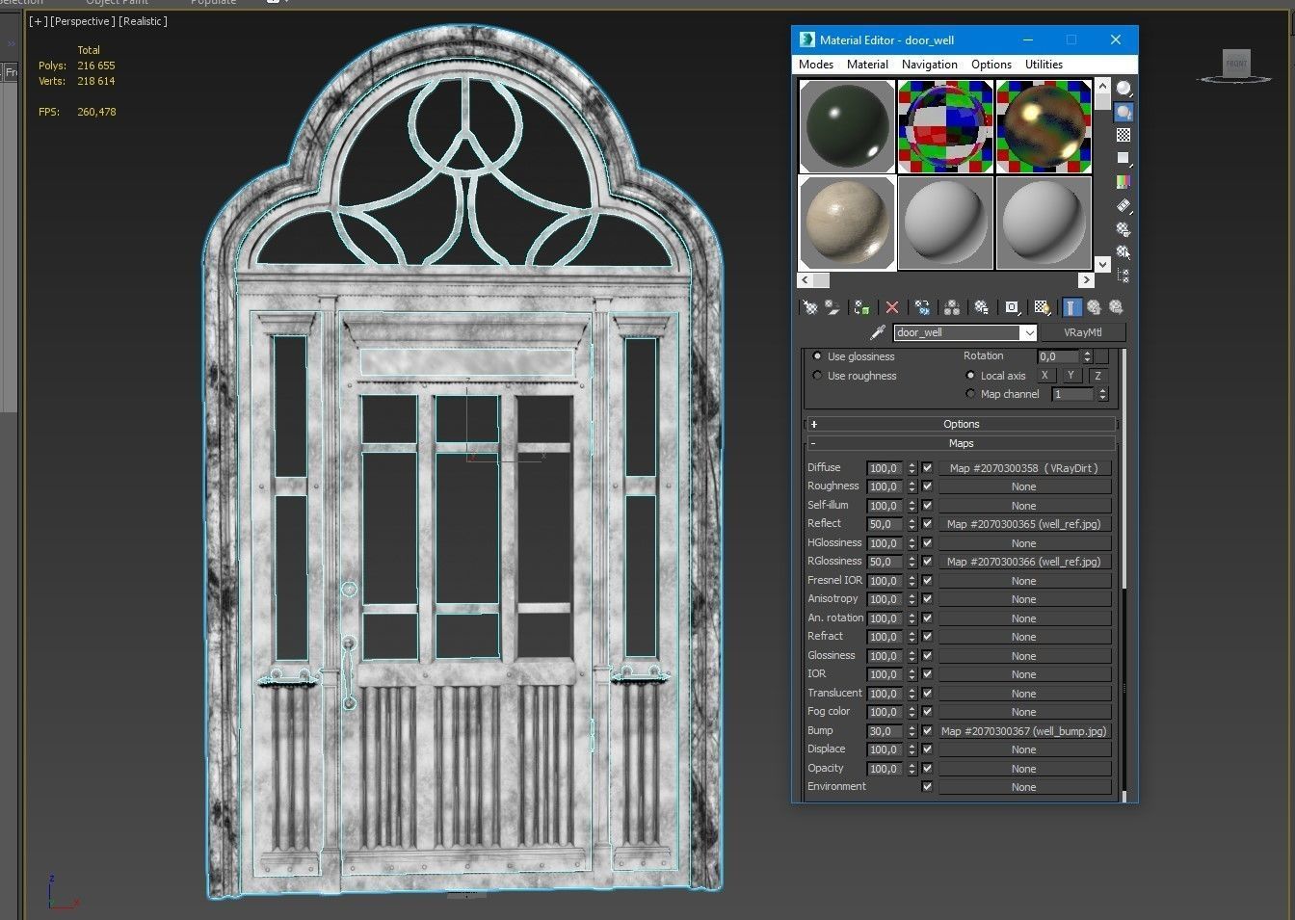
Task: Click the Sample UV Tiling icon
Action: click(1123, 158)
